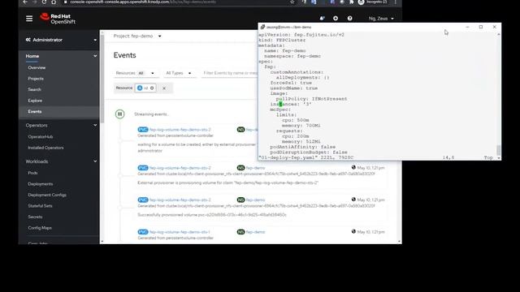
Task: Click the OpenShift console left vertical scrollbar
Action: tap(102, 79)
